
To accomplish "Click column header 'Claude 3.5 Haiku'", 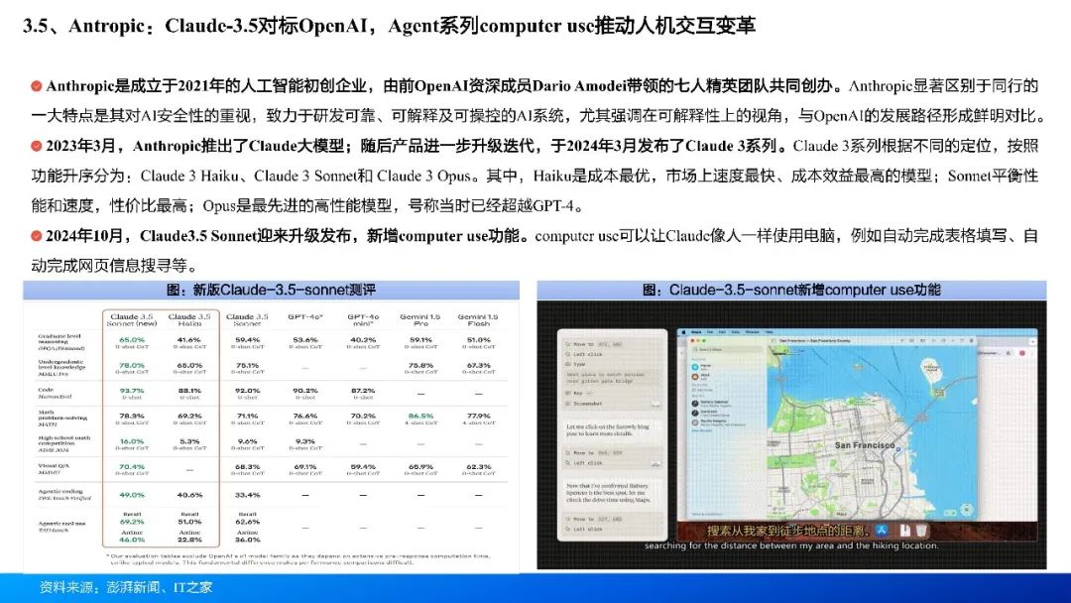I will (189, 319).
